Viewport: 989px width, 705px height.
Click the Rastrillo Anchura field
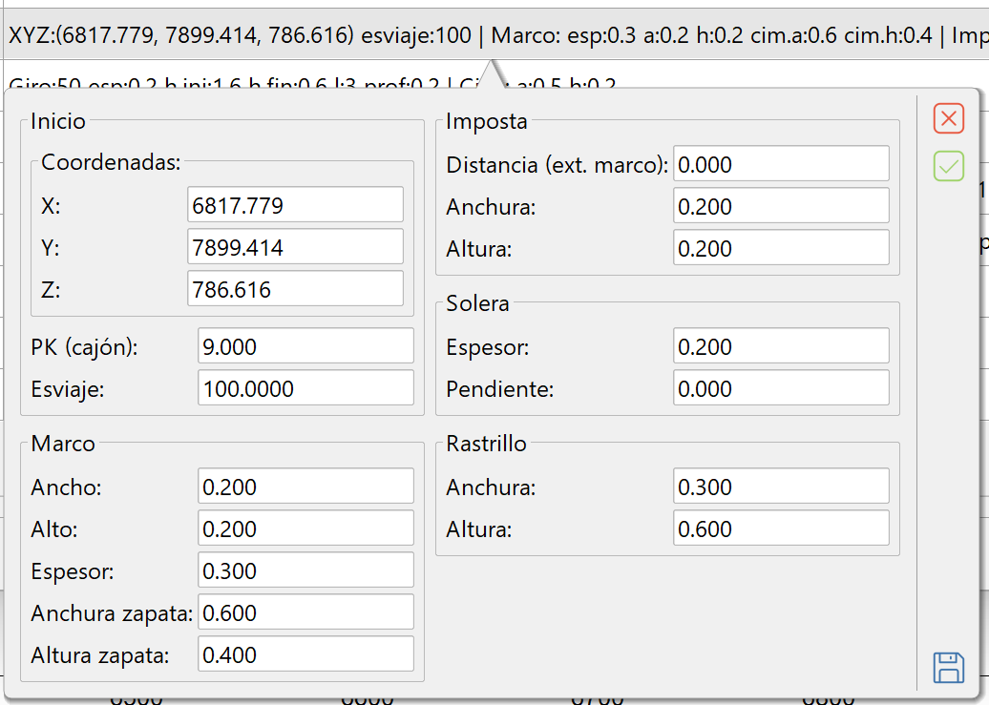tap(781, 487)
